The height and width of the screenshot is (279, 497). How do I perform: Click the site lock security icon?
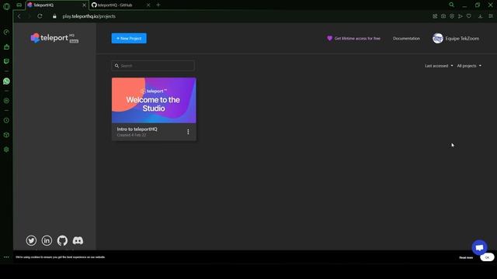[54, 16]
